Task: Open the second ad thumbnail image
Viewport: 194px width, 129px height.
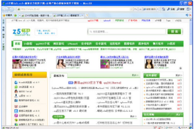Action: click(x=61, y=64)
